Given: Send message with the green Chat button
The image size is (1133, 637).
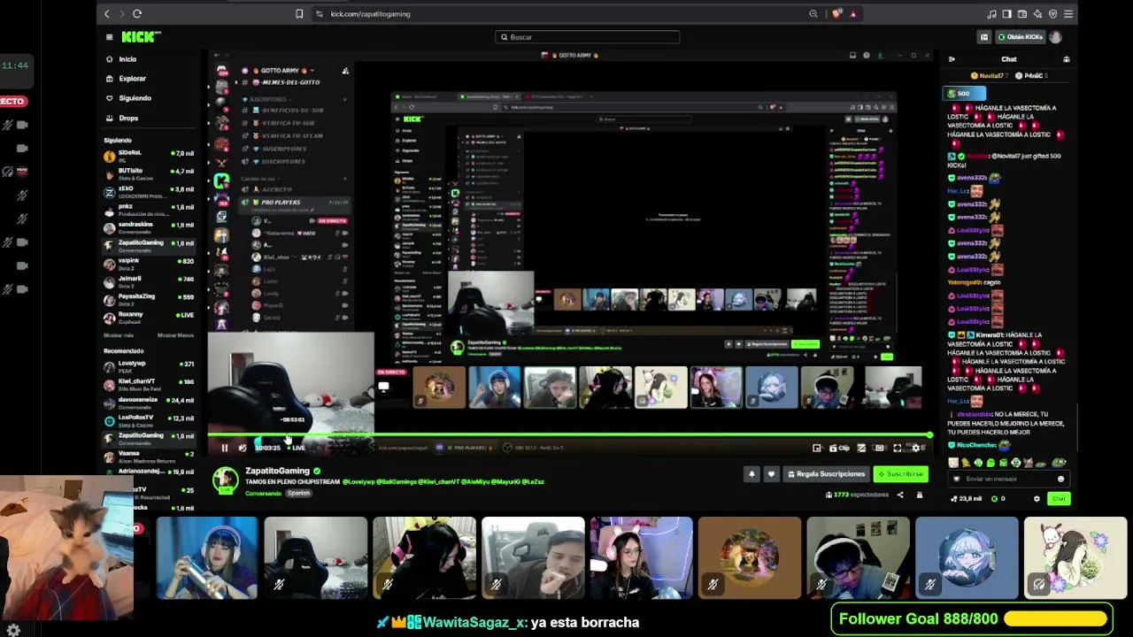Looking at the screenshot, I should (1059, 499).
